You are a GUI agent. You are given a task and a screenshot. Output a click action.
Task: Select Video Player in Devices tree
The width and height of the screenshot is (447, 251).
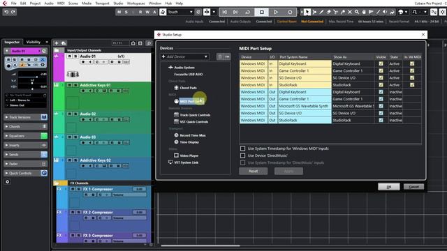[x=189, y=155]
